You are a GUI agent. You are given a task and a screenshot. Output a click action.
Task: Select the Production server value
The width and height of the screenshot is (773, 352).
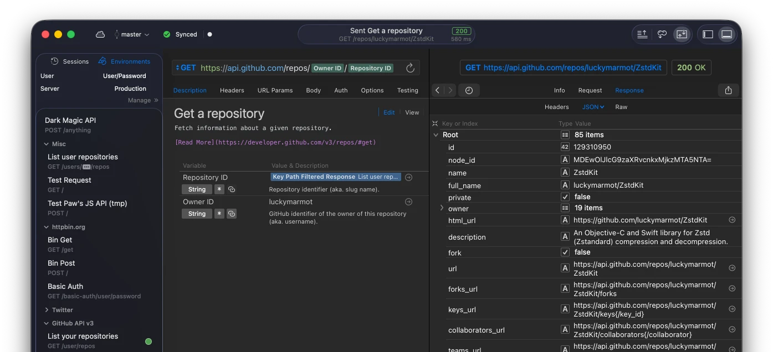pos(130,89)
